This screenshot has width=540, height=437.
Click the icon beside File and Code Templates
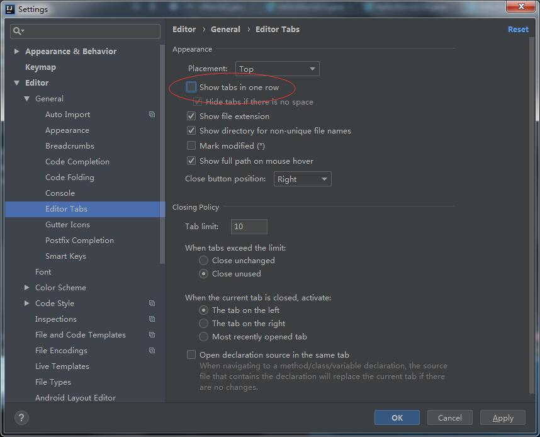coord(152,335)
